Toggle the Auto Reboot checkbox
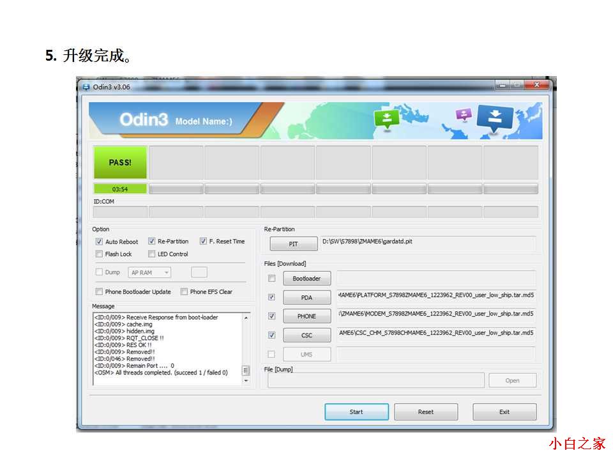This screenshot has width=613, height=460. [100, 241]
